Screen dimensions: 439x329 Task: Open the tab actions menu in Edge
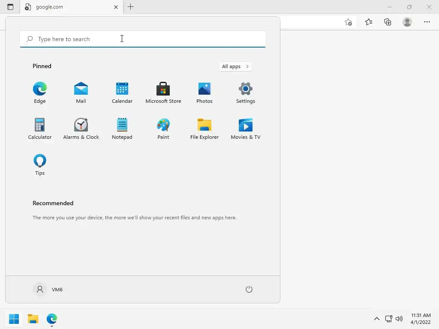coord(10,7)
